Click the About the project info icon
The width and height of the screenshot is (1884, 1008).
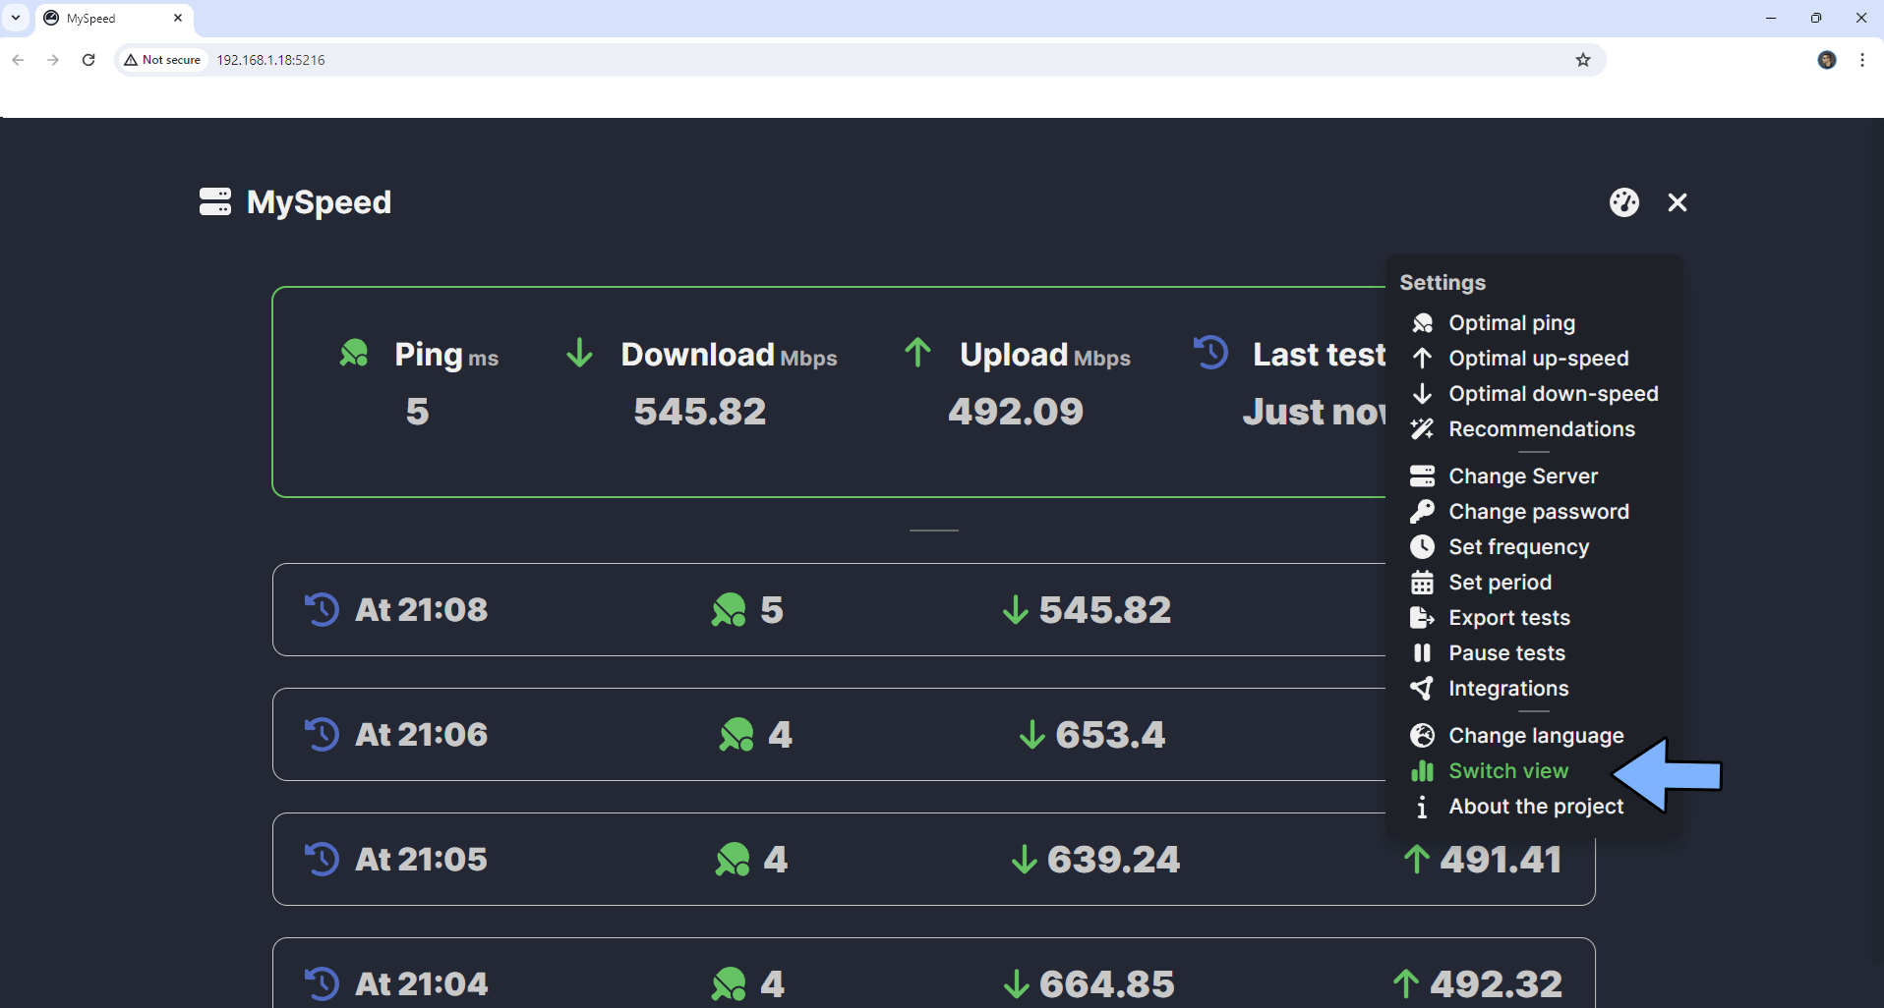click(x=1422, y=807)
